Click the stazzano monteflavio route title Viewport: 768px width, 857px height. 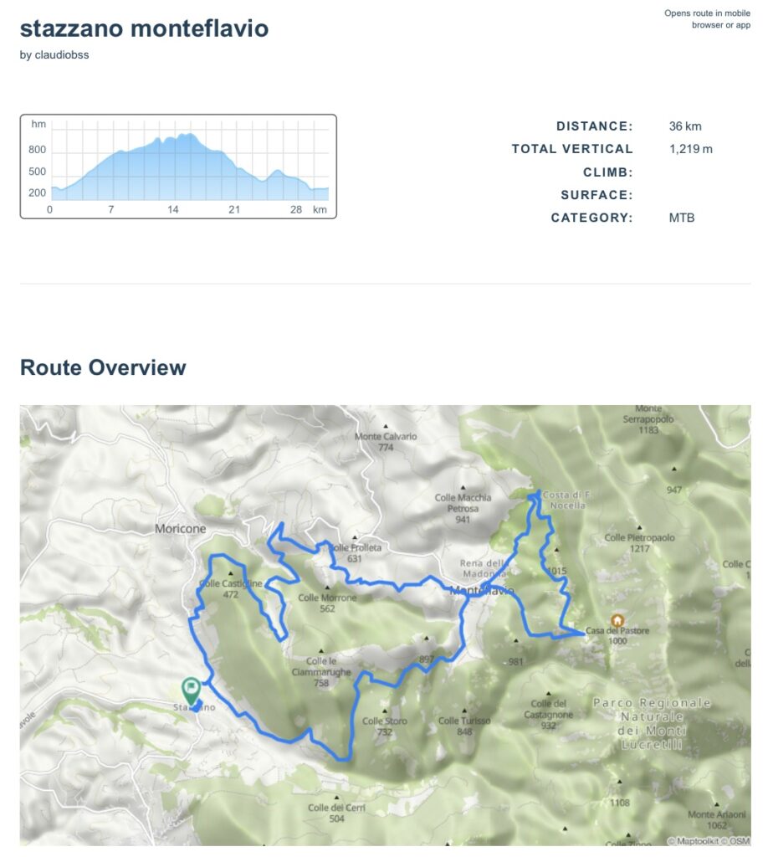144,28
